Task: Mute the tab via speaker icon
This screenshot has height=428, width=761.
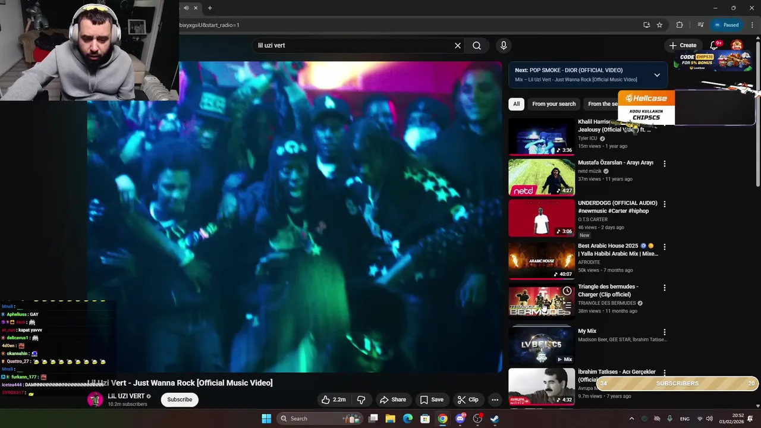Action: 186,8
